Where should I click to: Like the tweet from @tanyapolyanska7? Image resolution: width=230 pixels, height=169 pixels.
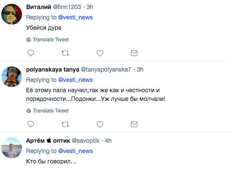[100, 124]
